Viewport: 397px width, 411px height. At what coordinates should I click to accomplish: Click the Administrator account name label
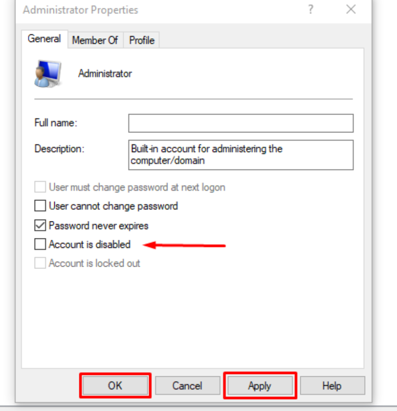click(x=105, y=74)
